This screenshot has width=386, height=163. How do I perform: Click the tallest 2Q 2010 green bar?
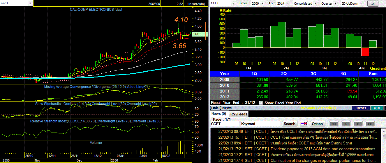pyautogui.click(x=282, y=35)
